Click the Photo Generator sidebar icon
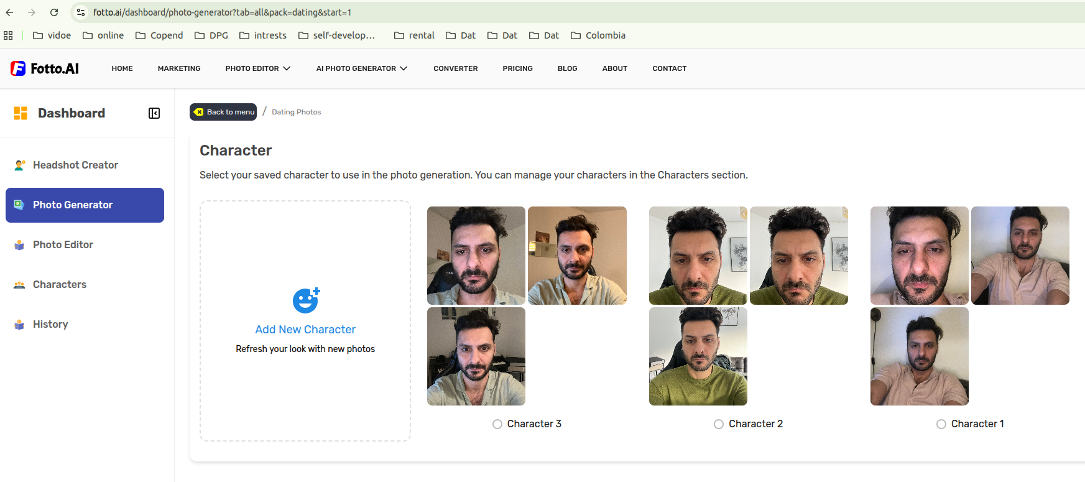1085x482 pixels. tap(20, 205)
